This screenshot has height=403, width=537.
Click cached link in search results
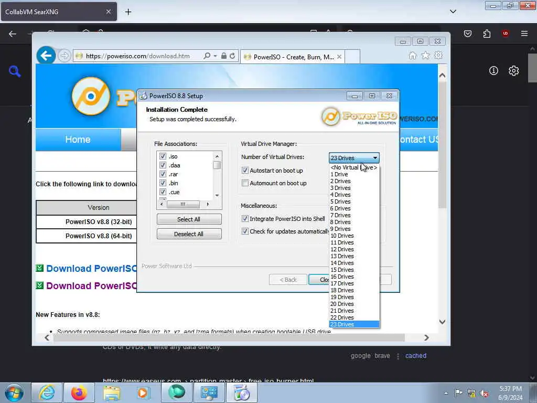(416, 356)
